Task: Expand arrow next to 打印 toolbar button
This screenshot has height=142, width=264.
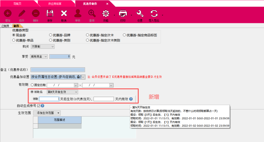Action: pyautogui.click(x=131, y=15)
